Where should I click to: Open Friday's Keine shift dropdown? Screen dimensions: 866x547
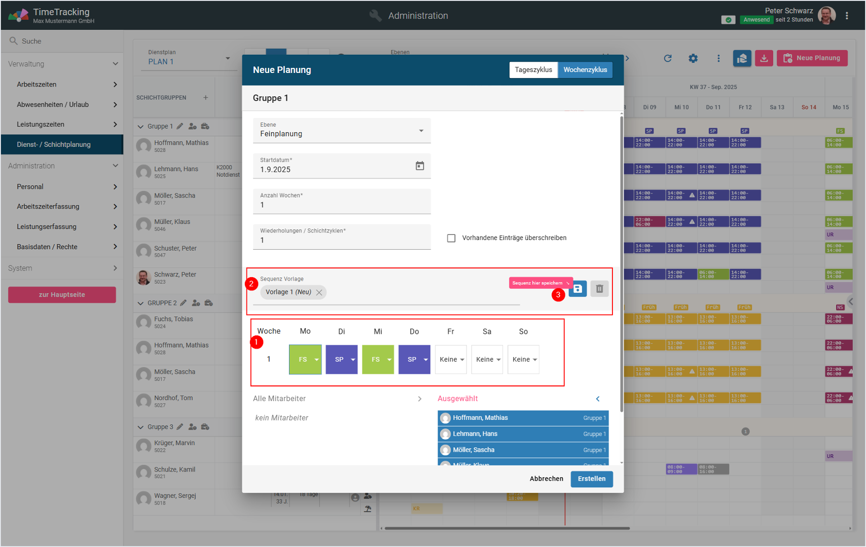451,360
